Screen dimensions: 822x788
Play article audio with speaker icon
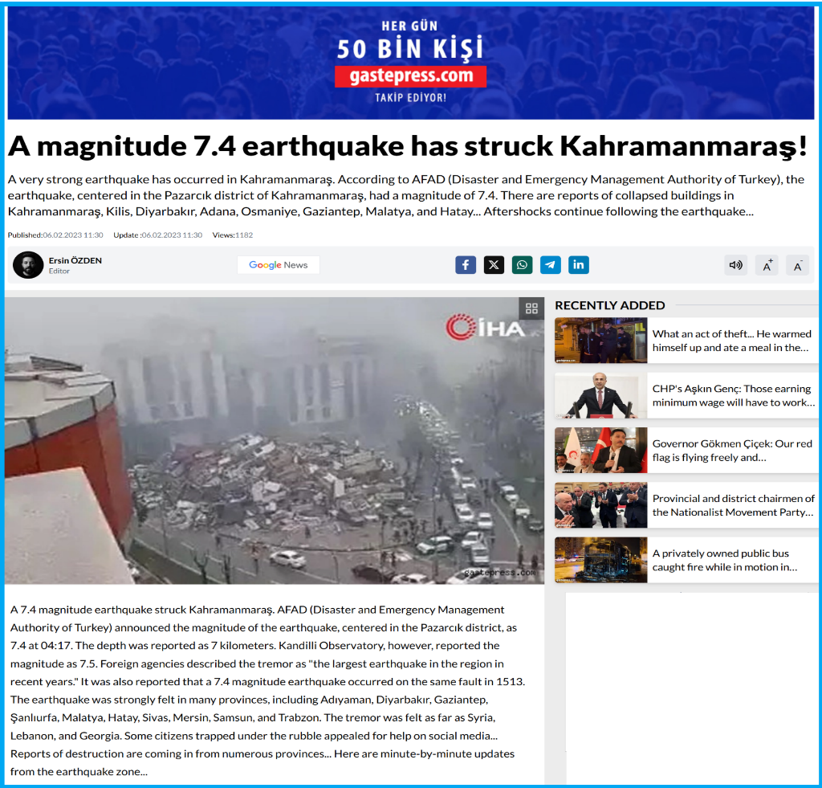pos(736,265)
